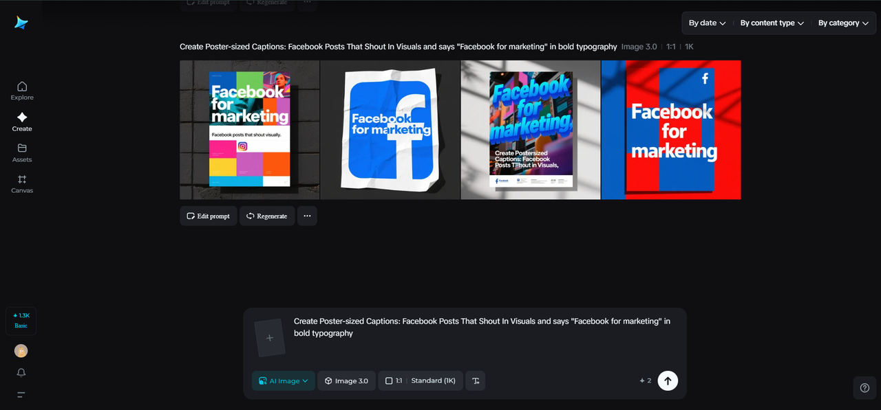Expand the By content type dropdown

pos(772,23)
